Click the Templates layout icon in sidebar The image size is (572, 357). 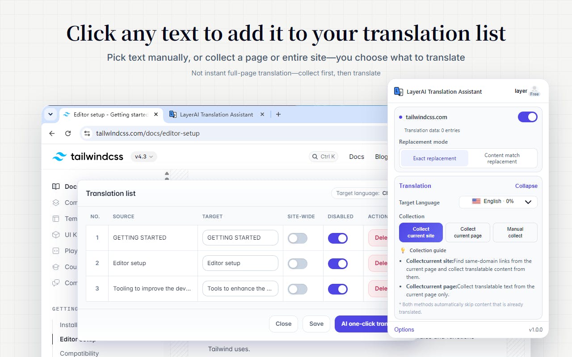point(56,219)
